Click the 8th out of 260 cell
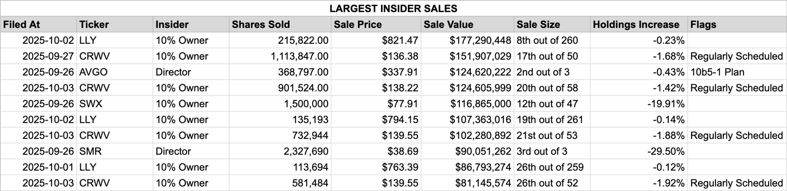The image size is (787, 191). [552, 41]
